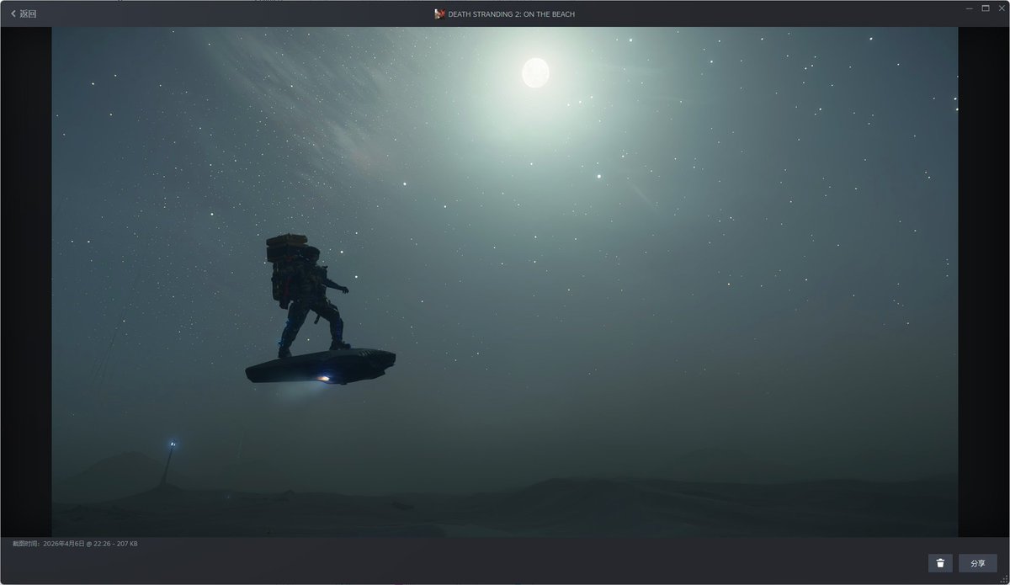The width and height of the screenshot is (1010, 585).
Task: Go back using the 返回 button
Action: (x=24, y=14)
